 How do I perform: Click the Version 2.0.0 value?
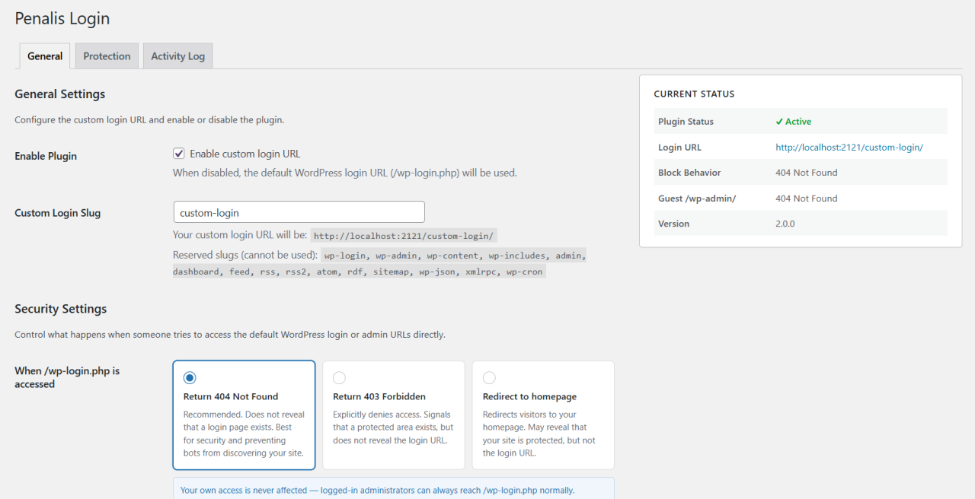[x=785, y=224]
